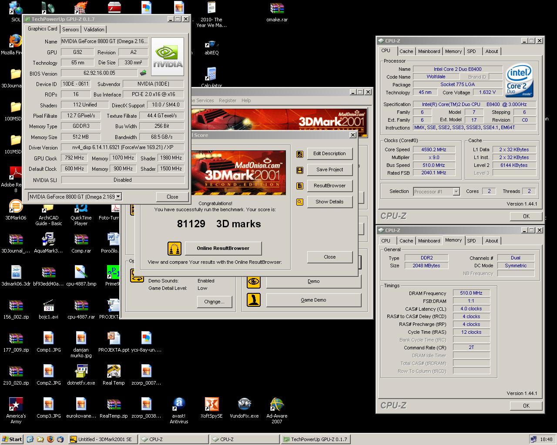Click the Save Project button
The image size is (557, 445).
[x=329, y=170]
